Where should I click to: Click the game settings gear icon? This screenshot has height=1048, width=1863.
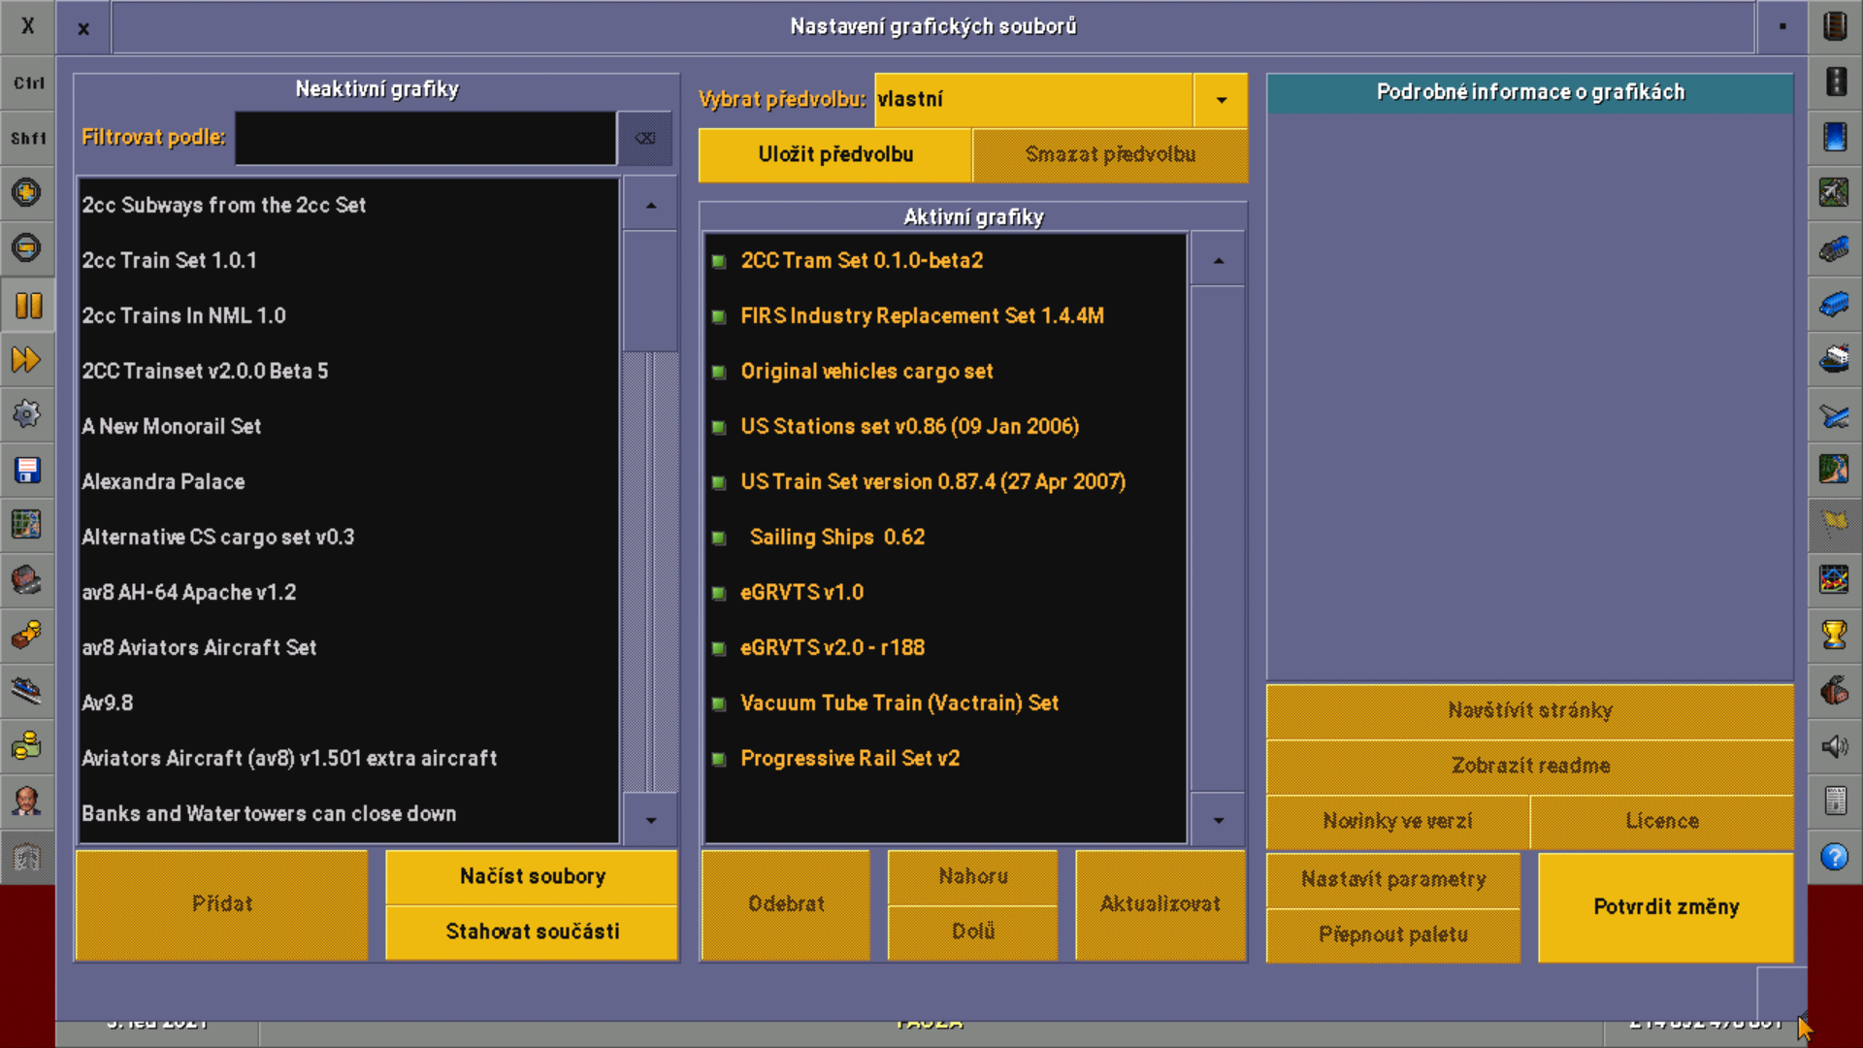[x=27, y=415]
